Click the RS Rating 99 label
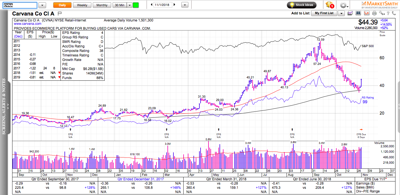Image resolution: width=400 pixels, height=195 pixels. pos(368,100)
